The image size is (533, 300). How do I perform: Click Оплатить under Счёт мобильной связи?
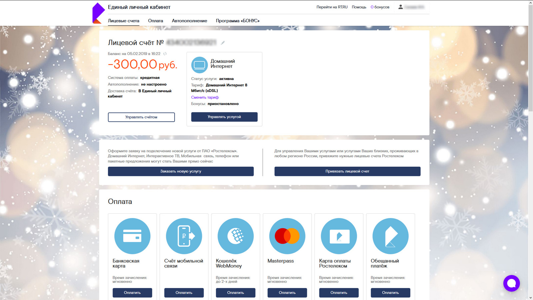[x=184, y=293]
